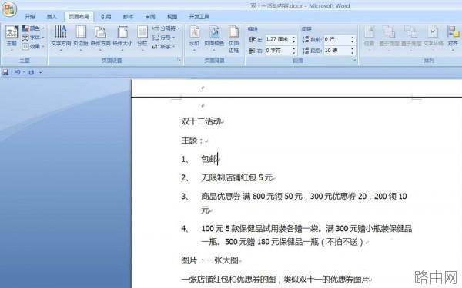This screenshot has height=288, width=462.
Task: Click the heading text 双十二活动
Action: [201, 121]
